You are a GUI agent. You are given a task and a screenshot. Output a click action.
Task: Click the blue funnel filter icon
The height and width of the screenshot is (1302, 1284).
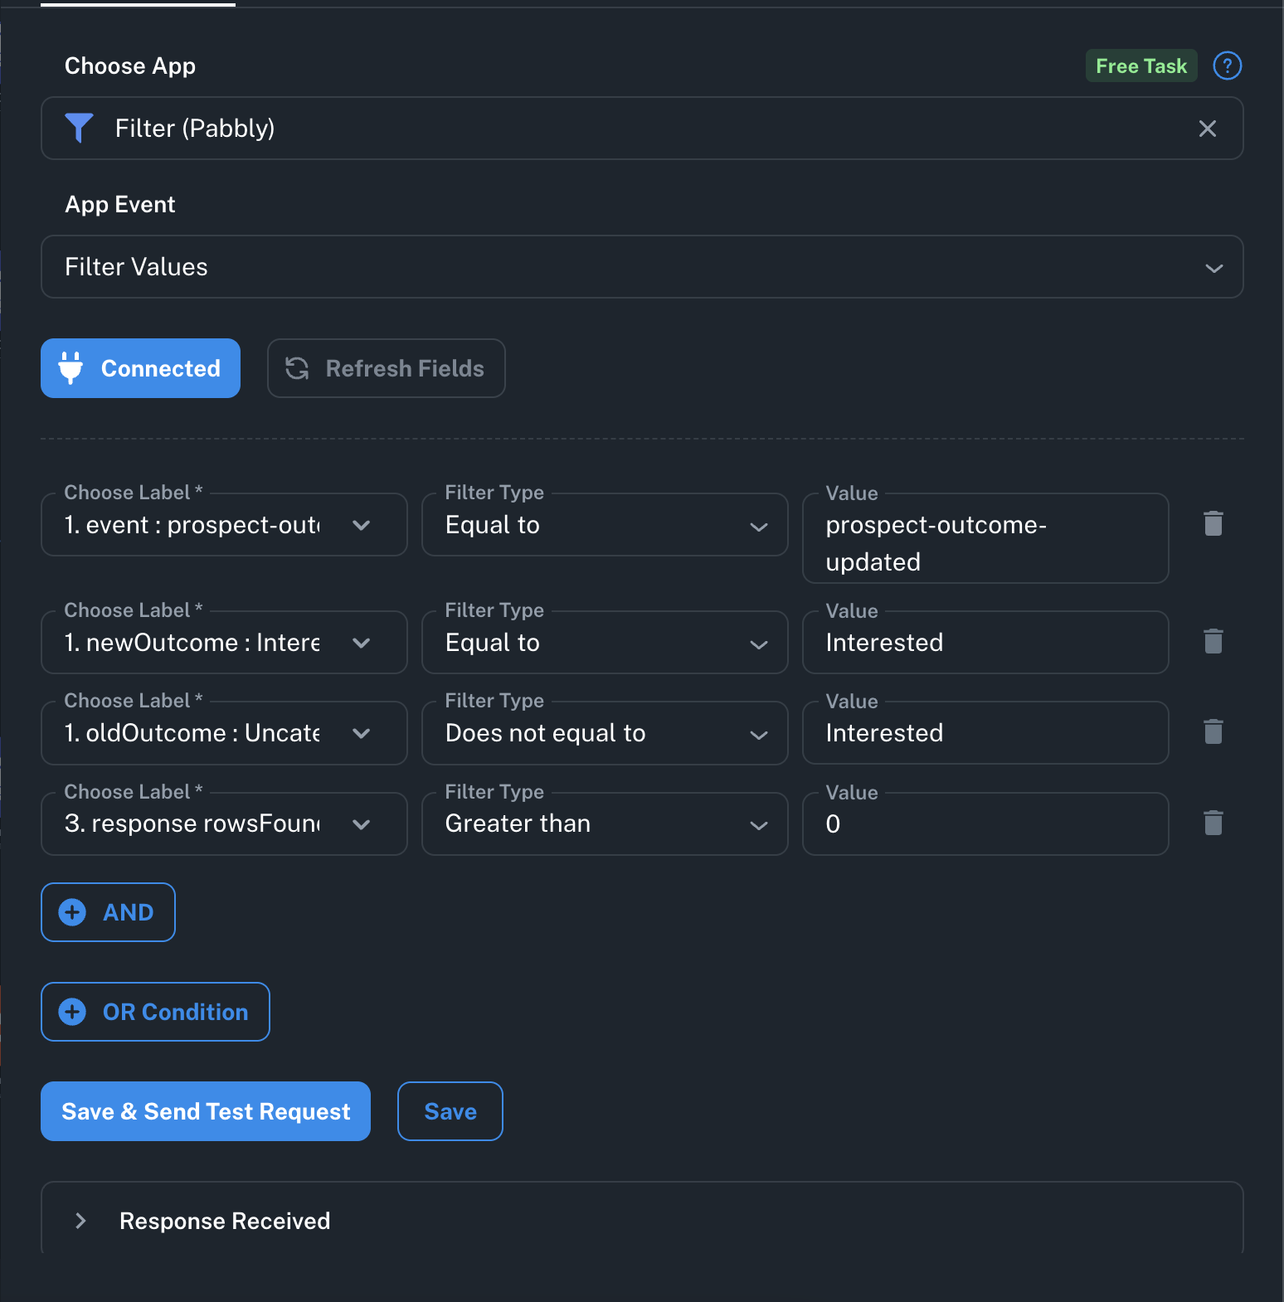[79, 129]
